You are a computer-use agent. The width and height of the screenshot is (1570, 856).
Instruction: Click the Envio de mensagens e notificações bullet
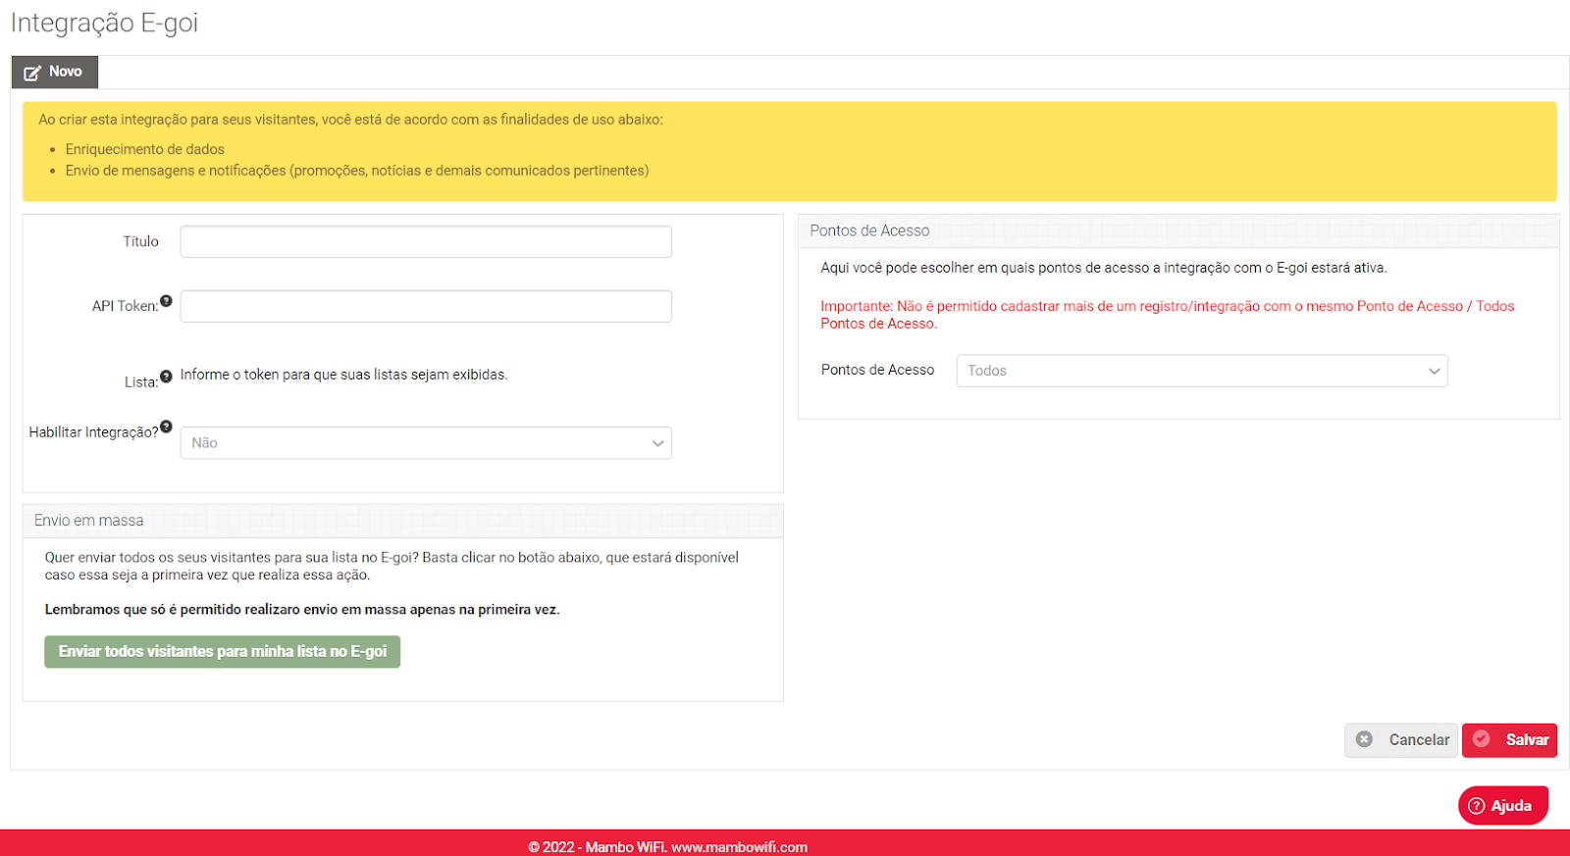357,171
